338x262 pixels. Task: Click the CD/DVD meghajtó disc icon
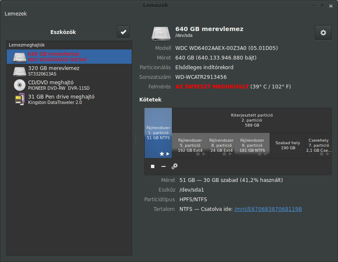(20, 85)
